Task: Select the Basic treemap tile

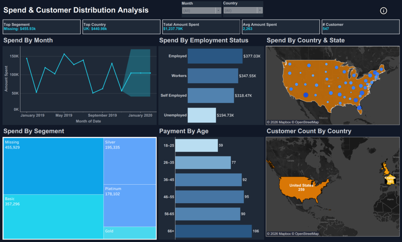Action: pyautogui.click(x=53, y=217)
